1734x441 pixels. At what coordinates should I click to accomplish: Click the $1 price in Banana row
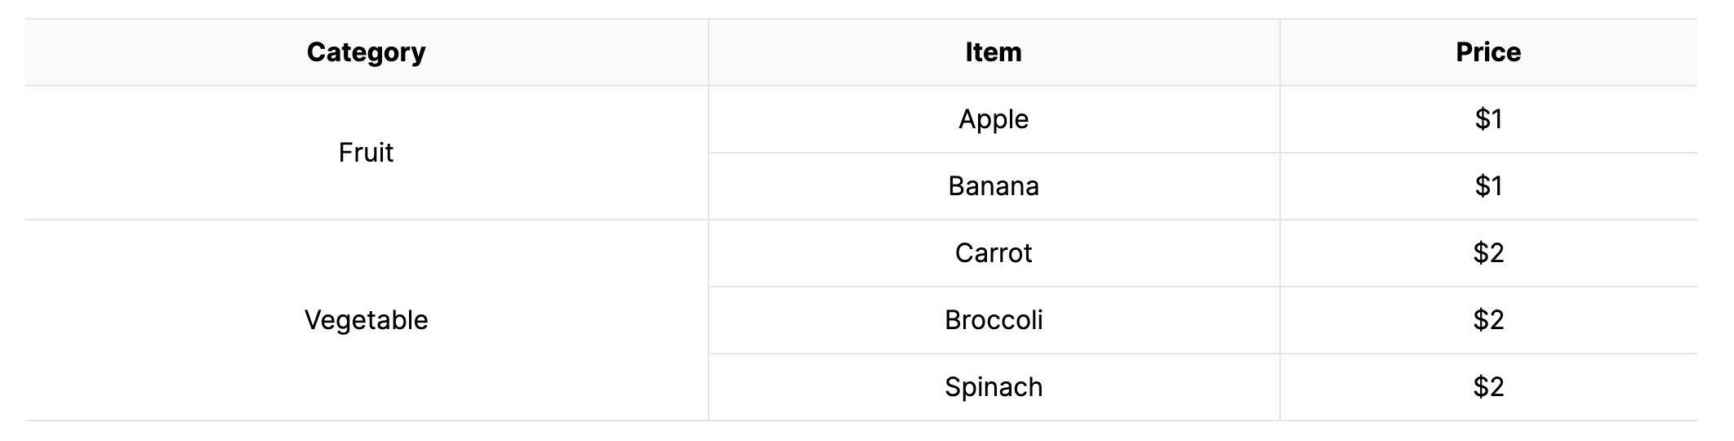pyautogui.click(x=1488, y=186)
